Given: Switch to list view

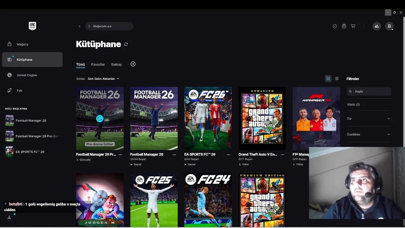Looking at the screenshot, I should [337, 79].
